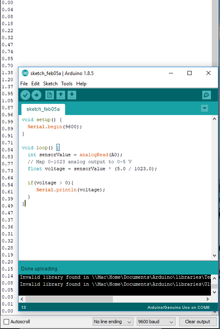Select the sketch_feb05a tab
Viewport: 220px width, 329px height.
43,109
